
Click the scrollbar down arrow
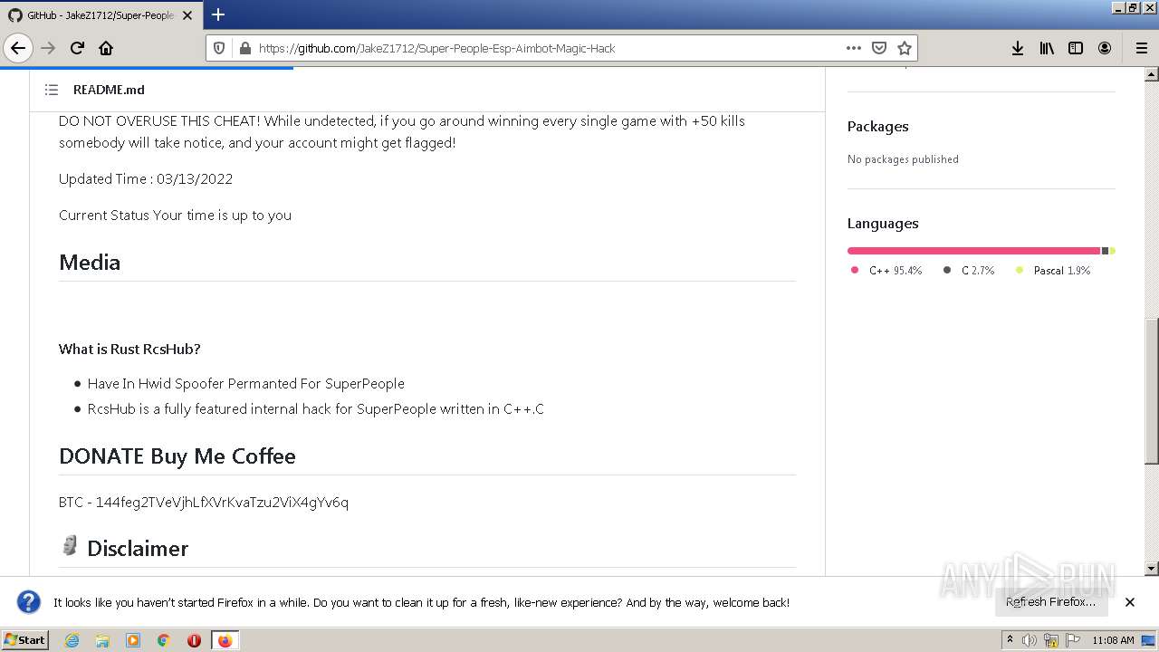1152,569
